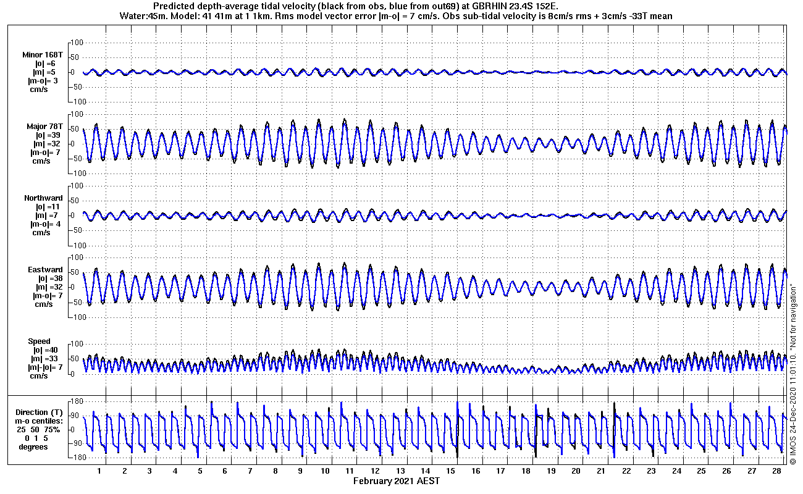Viewport: 803px width, 494px height.
Task: Select the 'Eastward' panel label
Action: pos(45,270)
